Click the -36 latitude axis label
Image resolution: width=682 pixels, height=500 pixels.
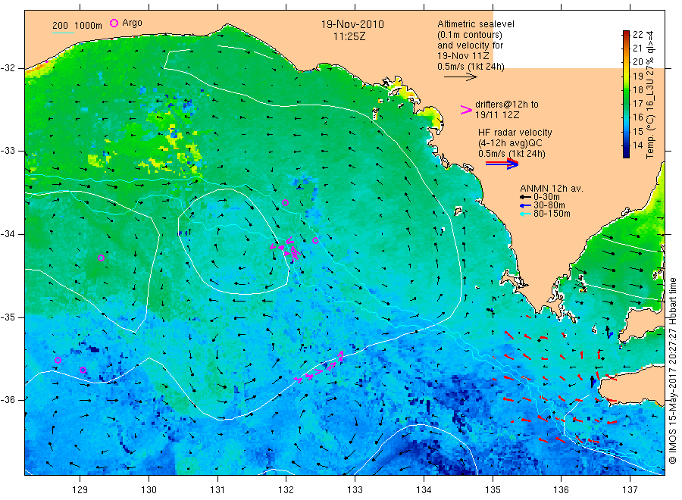pyautogui.click(x=8, y=399)
